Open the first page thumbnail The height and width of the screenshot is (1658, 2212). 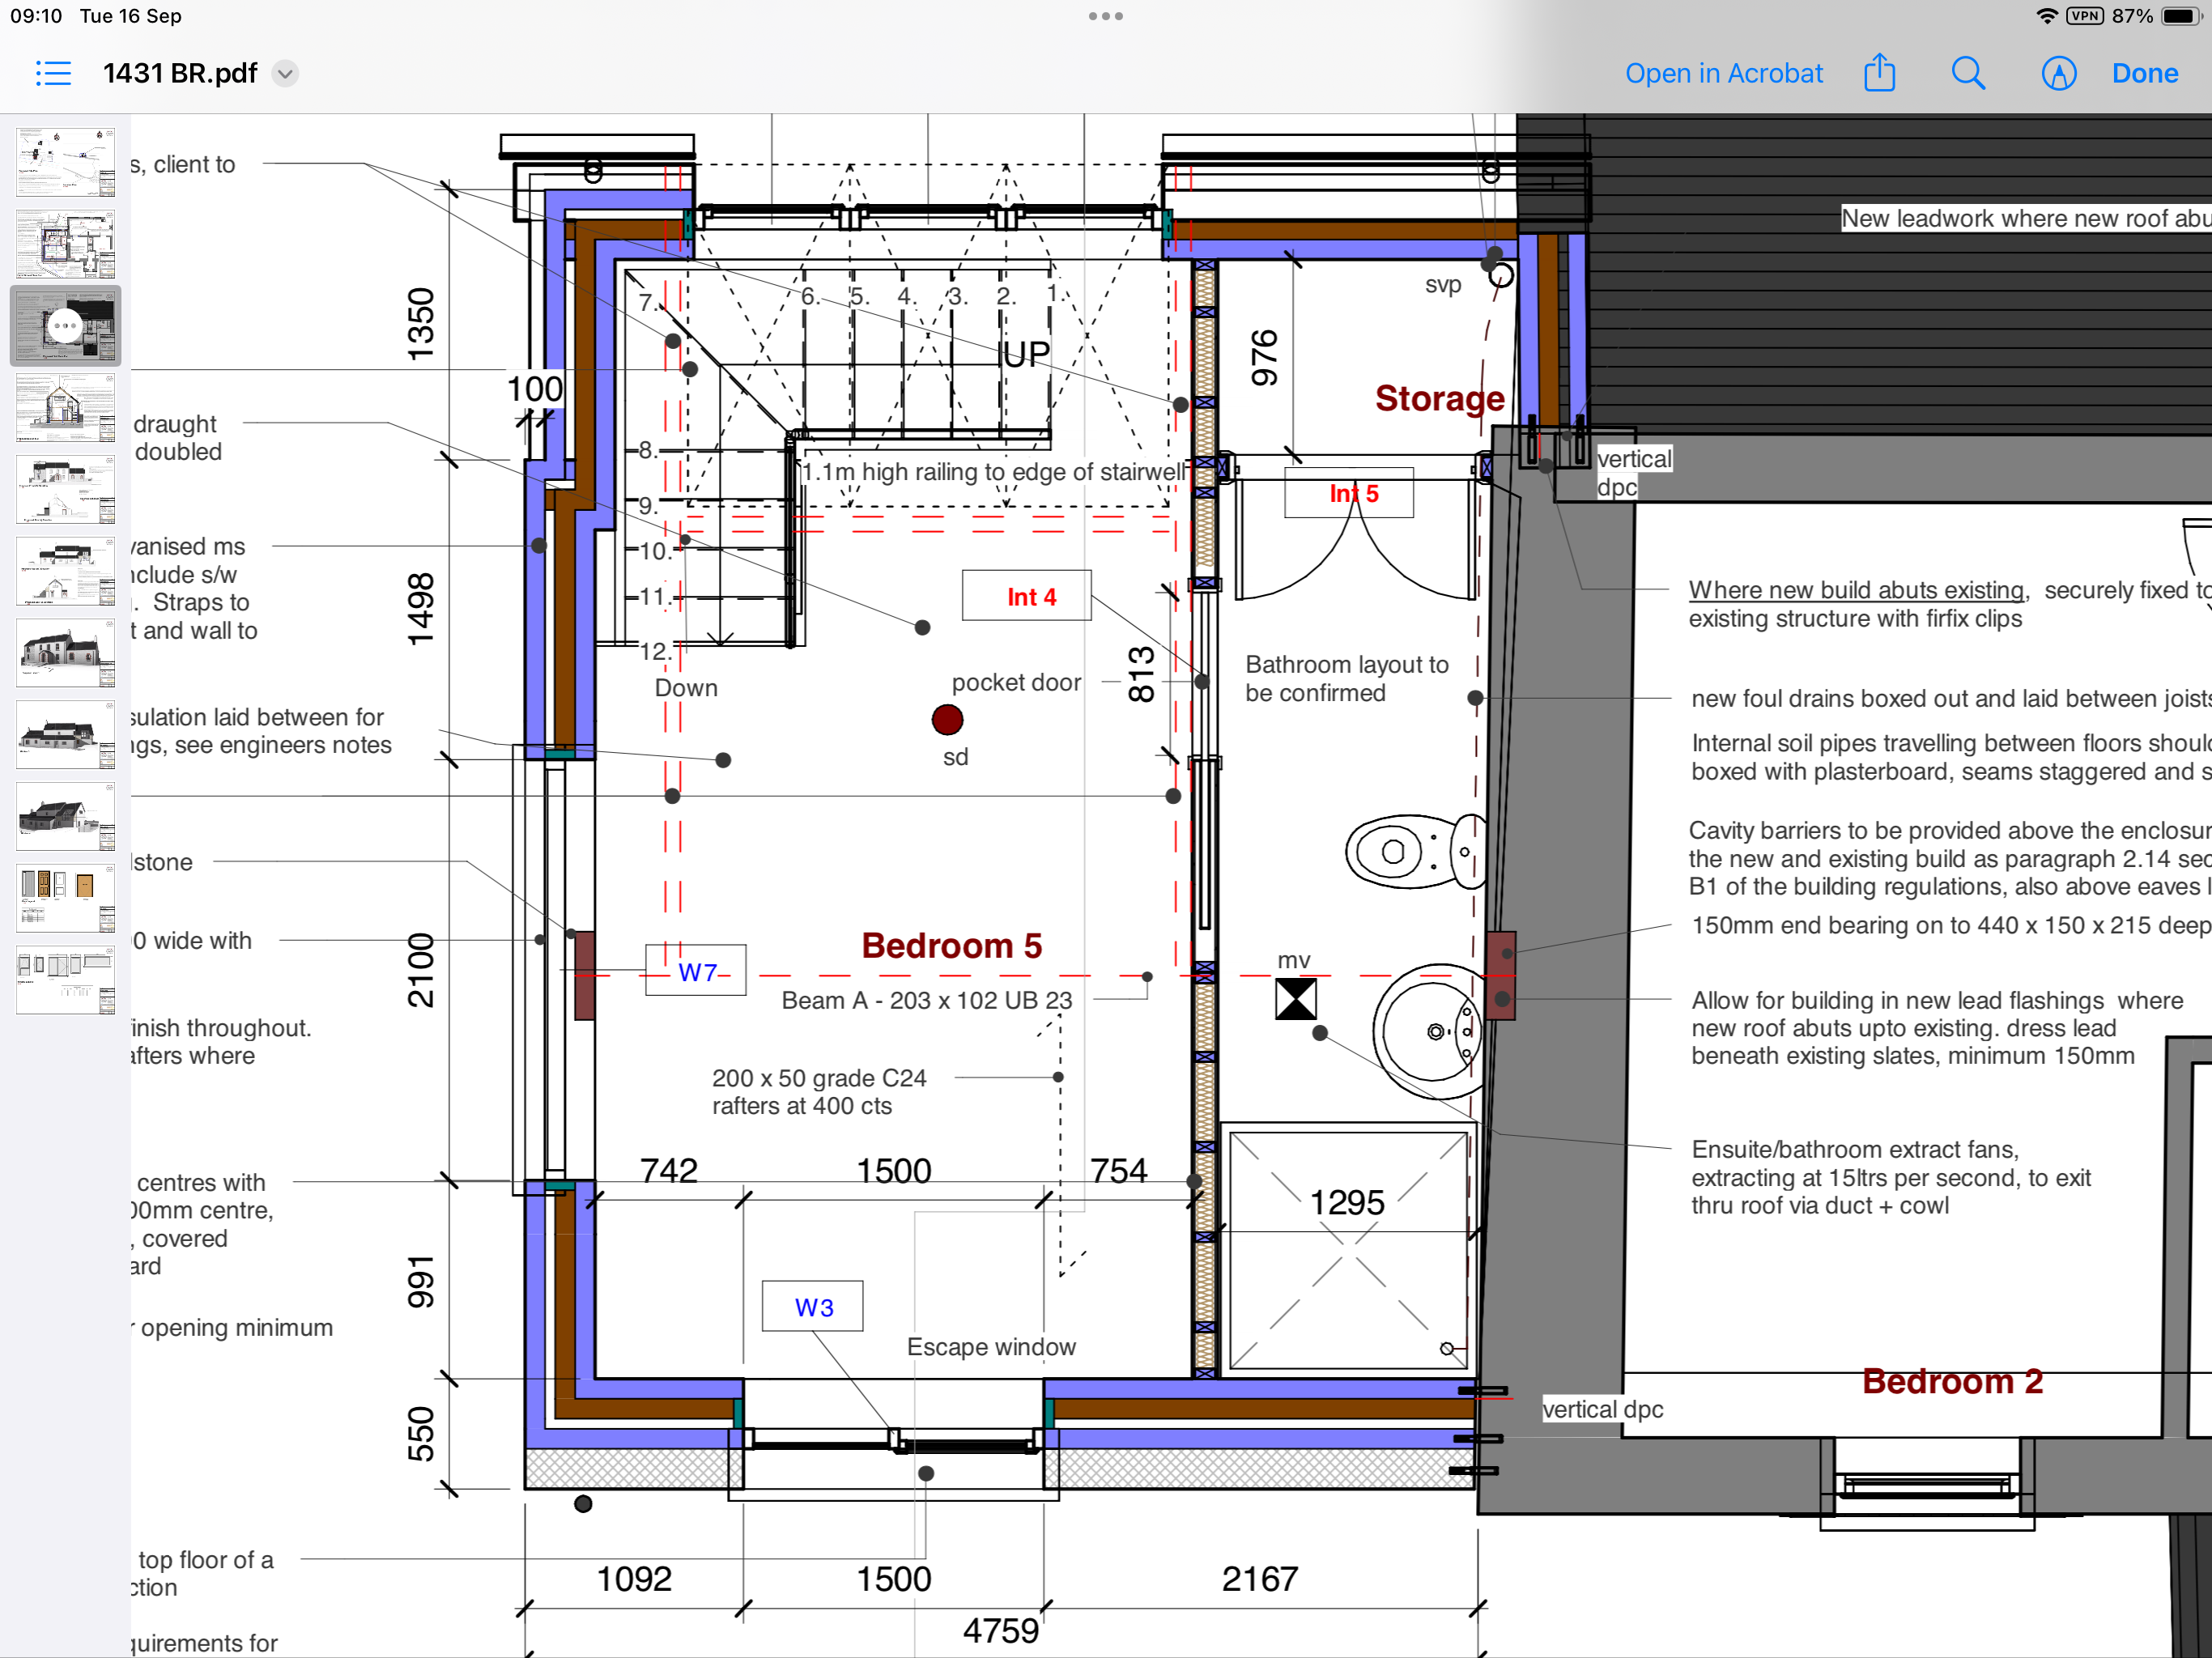click(65, 162)
